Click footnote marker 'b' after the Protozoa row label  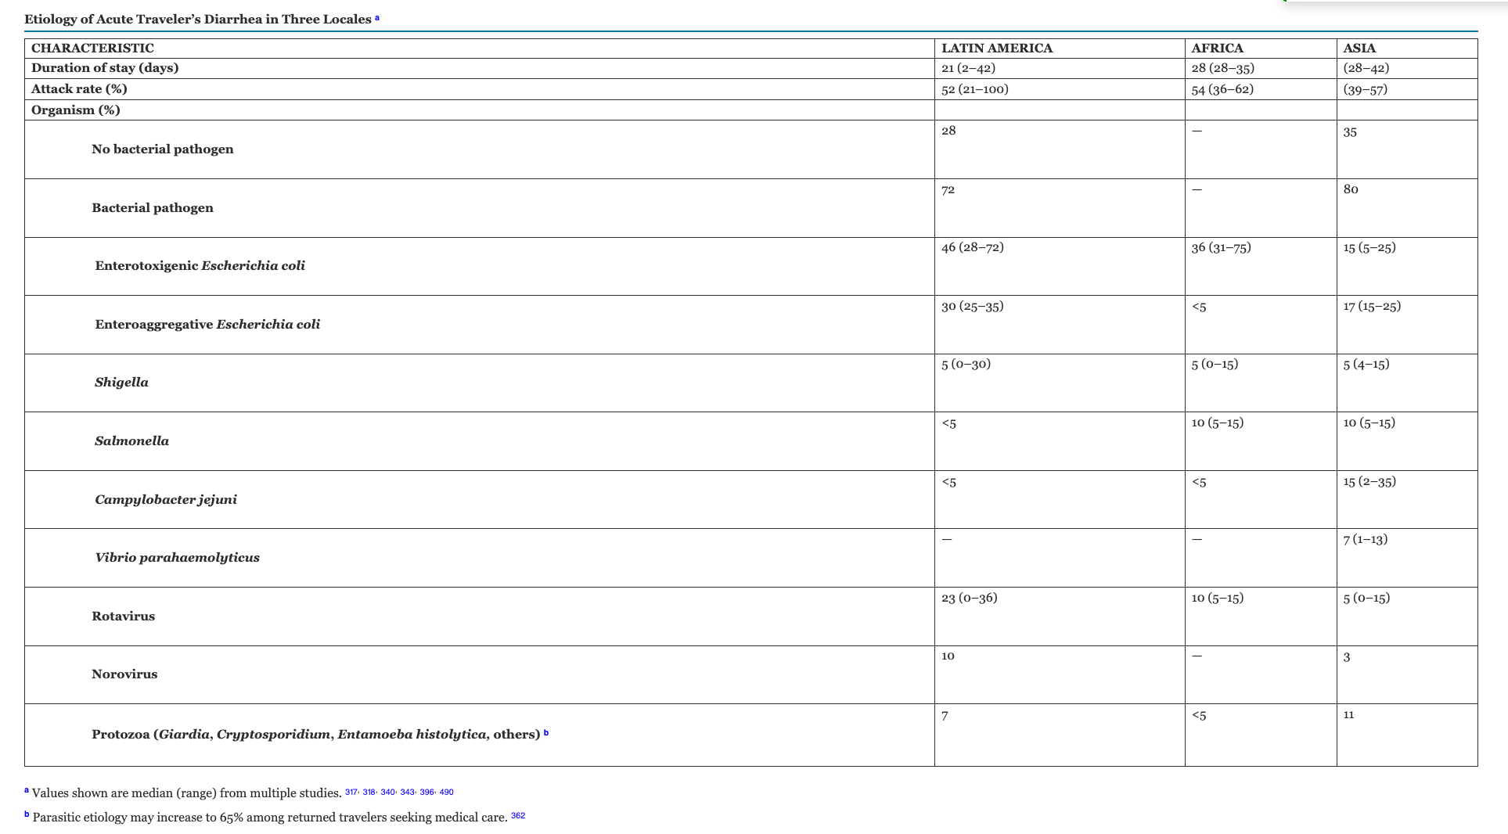pyautogui.click(x=546, y=732)
